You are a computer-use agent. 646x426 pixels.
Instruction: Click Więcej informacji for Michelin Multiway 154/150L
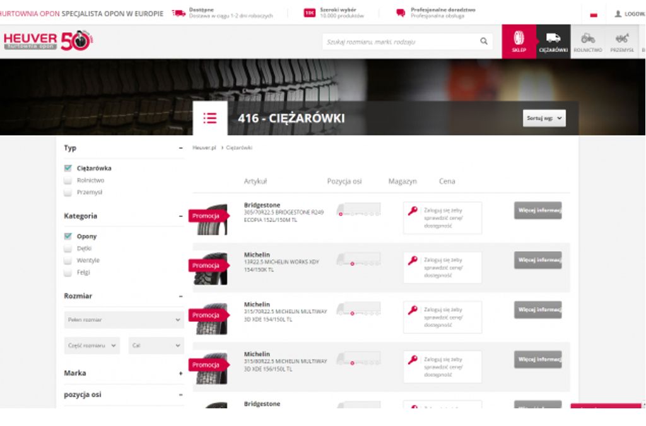coord(537,309)
